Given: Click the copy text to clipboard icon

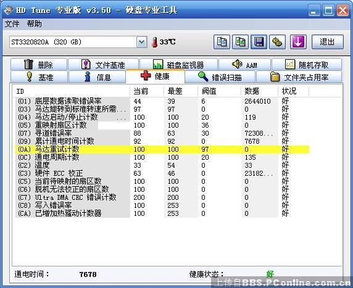Looking at the screenshot, I should coord(222,42).
